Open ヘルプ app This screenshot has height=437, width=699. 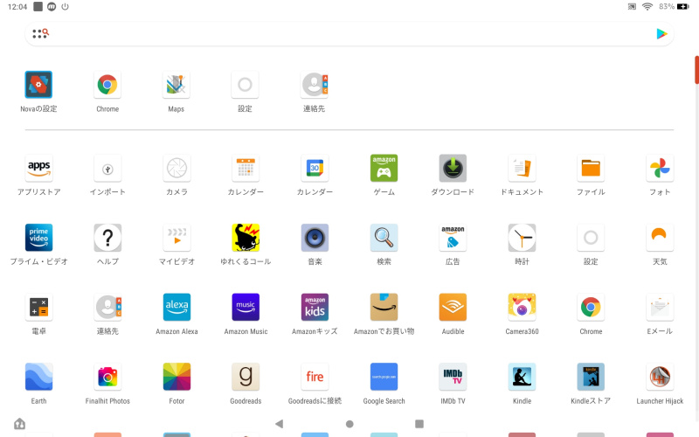coord(107,238)
